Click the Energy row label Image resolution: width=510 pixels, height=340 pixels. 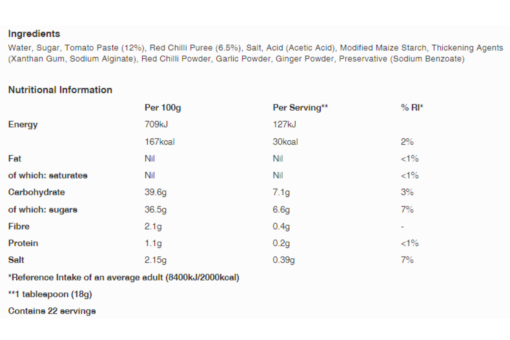coord(23,125)
